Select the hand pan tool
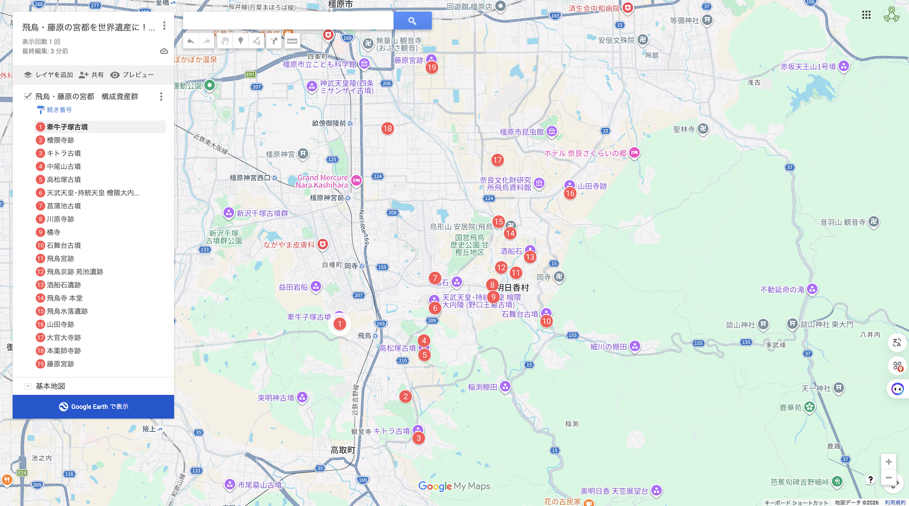 click(x=225, y=41)
